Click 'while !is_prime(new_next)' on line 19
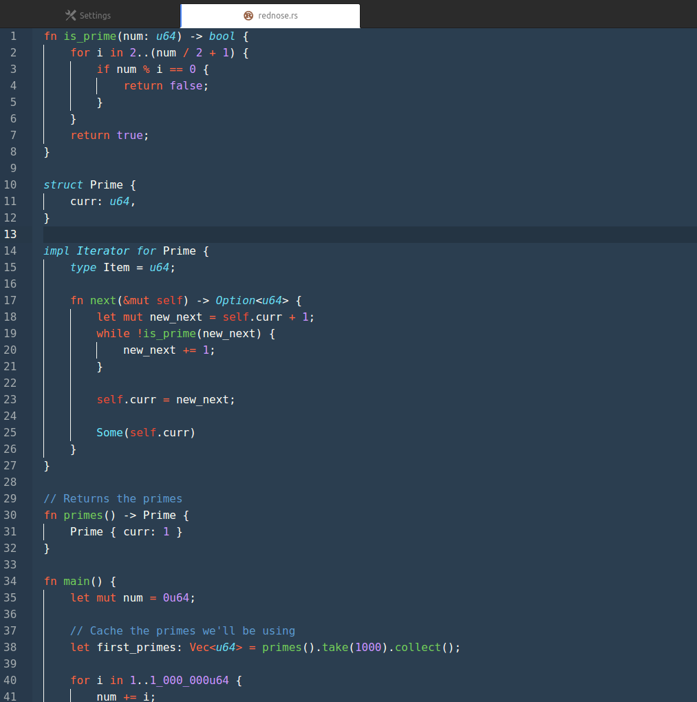Viewport: 697px width, 702px height. [179, 334]
